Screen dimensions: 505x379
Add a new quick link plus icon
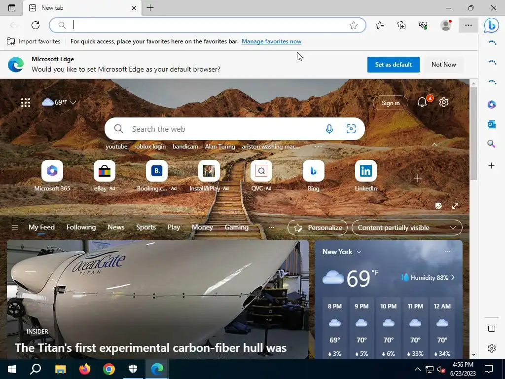pos(417,178)
